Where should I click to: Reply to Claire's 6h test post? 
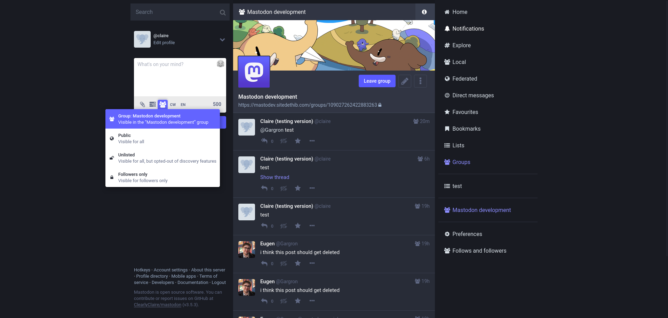(x=264, y=188)
